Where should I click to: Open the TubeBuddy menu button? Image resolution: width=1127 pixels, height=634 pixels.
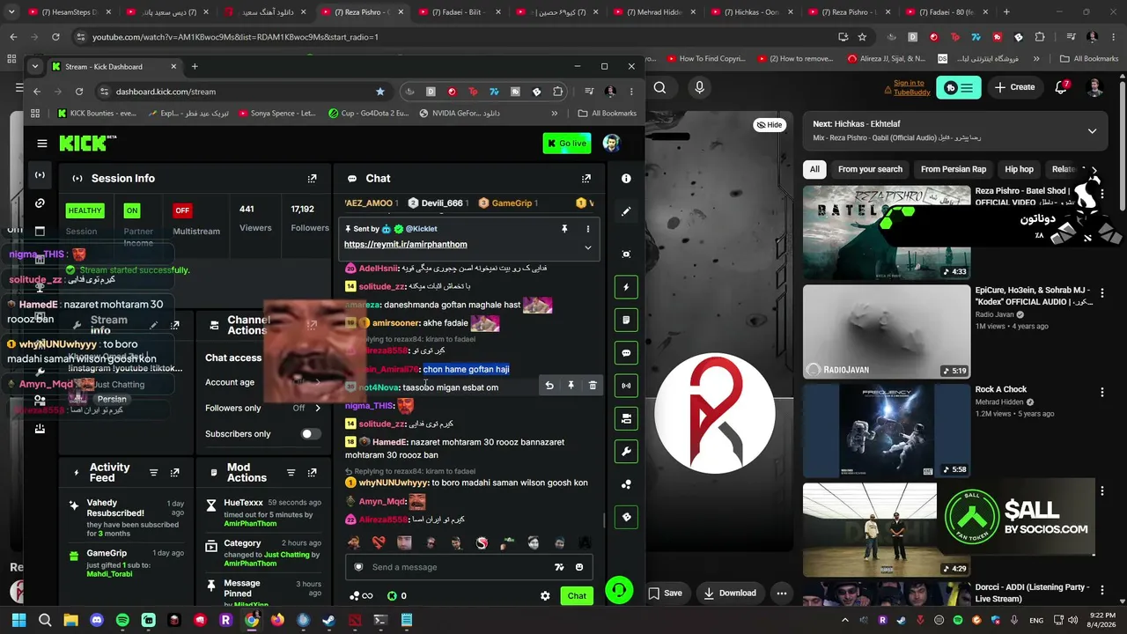click(x=957, y=87)
